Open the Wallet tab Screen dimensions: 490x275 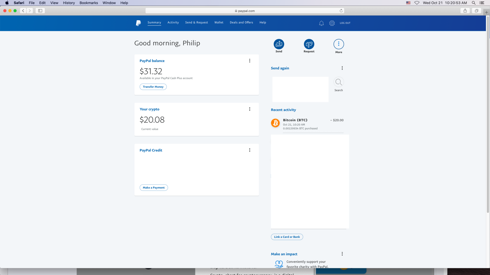click(x=219, y=23)
